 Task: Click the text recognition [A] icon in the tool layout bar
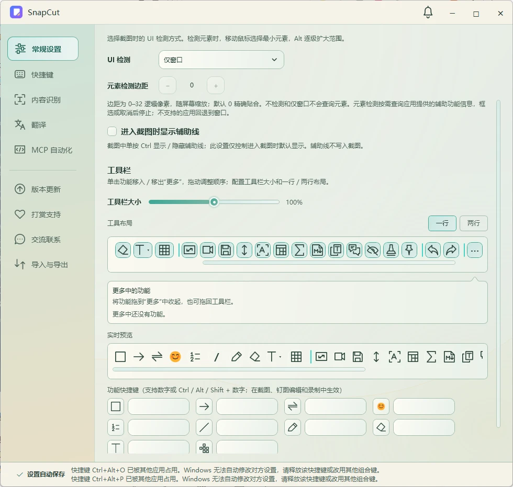[263, 251]
